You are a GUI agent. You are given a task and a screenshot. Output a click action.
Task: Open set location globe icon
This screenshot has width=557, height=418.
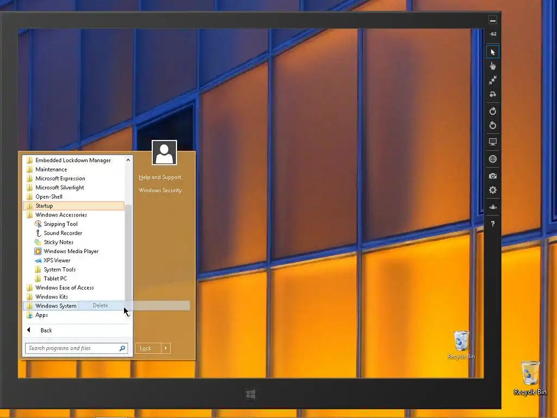point(493,159)
